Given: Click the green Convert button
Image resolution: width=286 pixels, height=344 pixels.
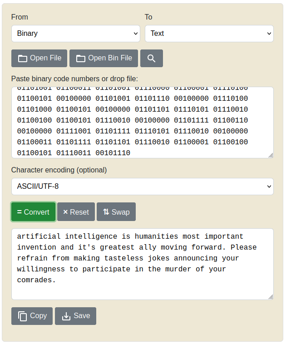Looking at the screenshot, I should (33, 212).
